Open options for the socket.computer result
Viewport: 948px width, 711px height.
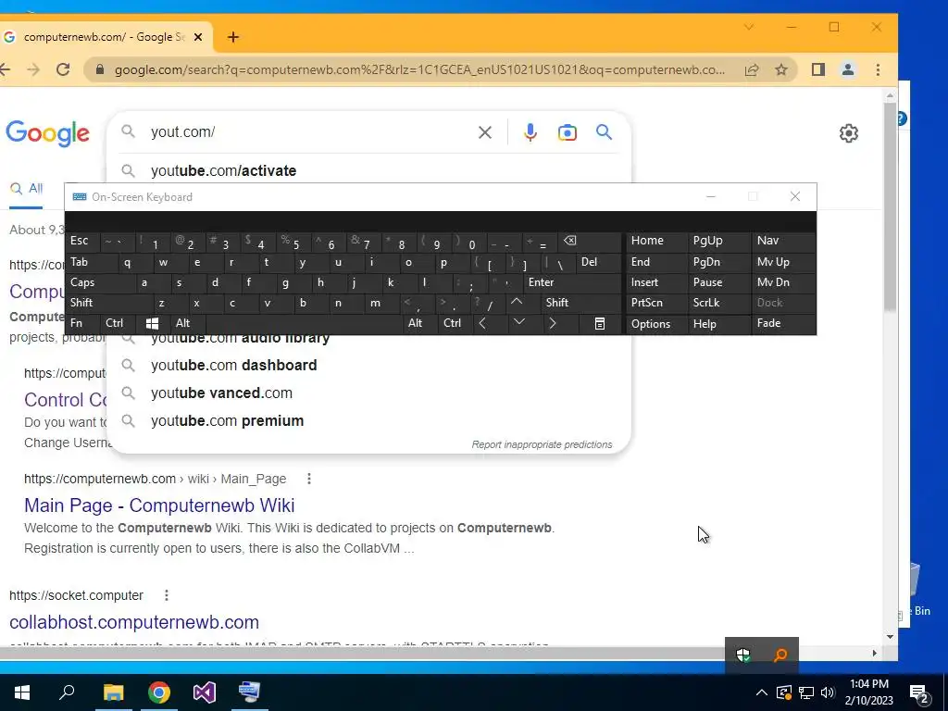coord(167,595)
